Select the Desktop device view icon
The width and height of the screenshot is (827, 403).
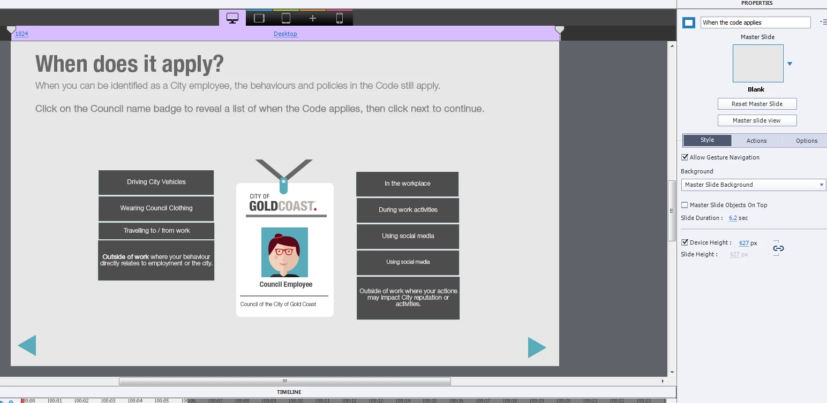pyautogui.click(x=232, y=18)
